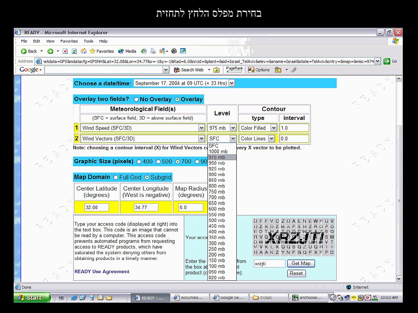
Task: Open the Color Filled contour type dropdown
Action: 274,128
